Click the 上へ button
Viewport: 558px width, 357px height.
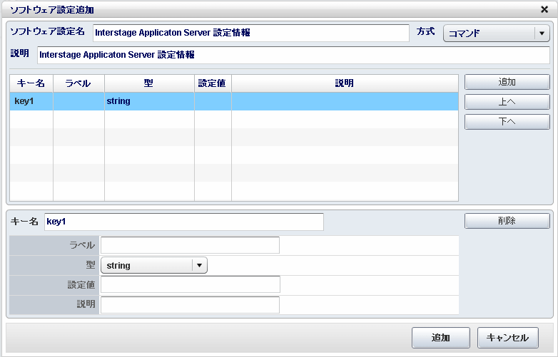pyautogui.click(x=507, y=102)
